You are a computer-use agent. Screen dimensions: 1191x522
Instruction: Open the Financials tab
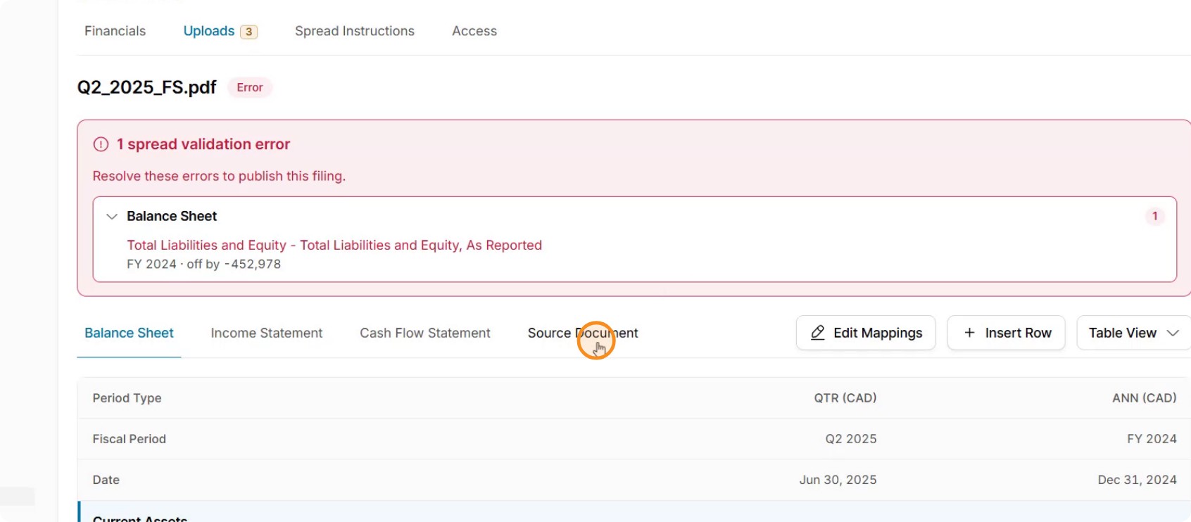click(x=115, y=31)
